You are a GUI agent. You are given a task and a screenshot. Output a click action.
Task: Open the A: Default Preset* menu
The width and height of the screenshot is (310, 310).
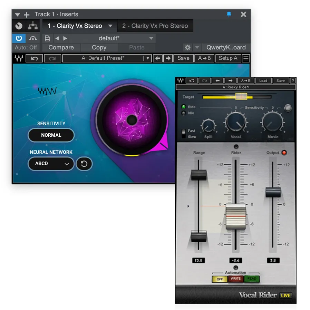point(107,58)
